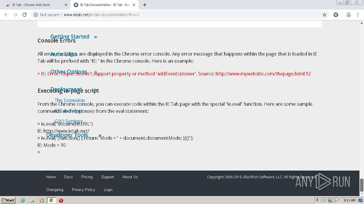This screenshot has width=364, height=204.
Task: Open a new tab with plus button
Action: point(145,5)
